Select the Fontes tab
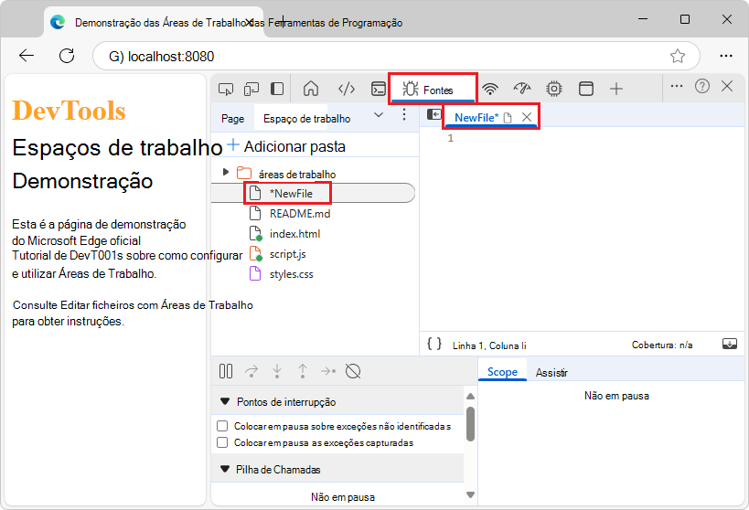This screenshot has width=749, height=510. click(x=433, y=90)
